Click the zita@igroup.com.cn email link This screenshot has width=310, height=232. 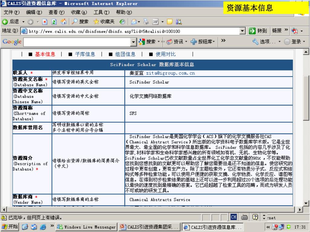(x=170, y=73)
